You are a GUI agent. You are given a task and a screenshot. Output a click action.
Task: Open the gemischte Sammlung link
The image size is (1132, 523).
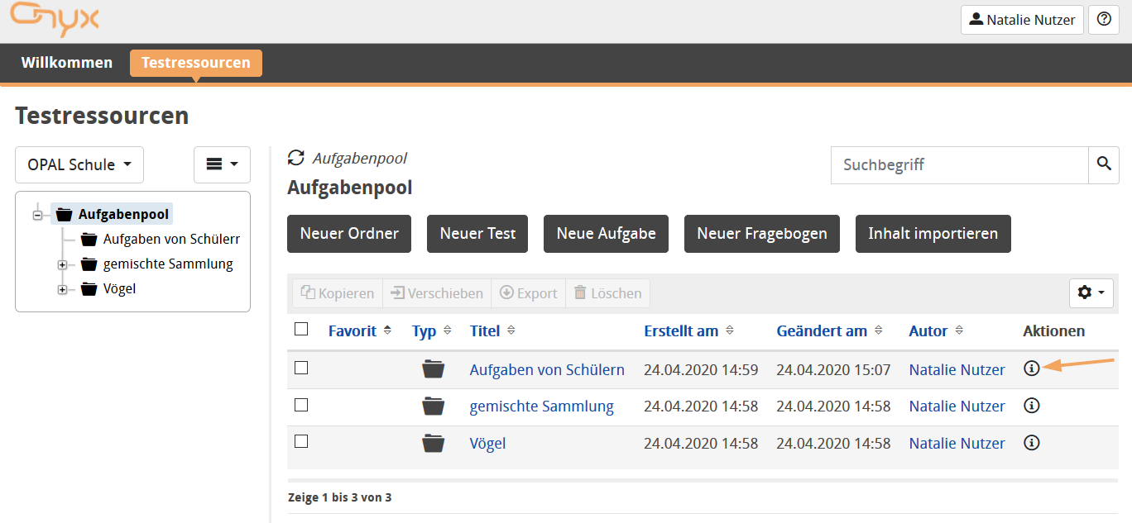[541, 406]
